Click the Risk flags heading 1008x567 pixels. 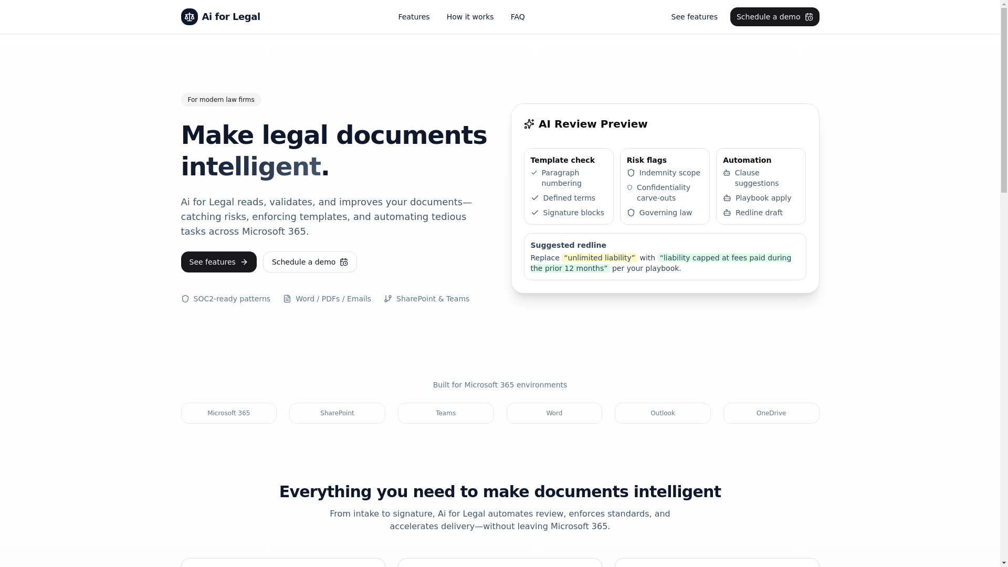(x=647, y=160)
